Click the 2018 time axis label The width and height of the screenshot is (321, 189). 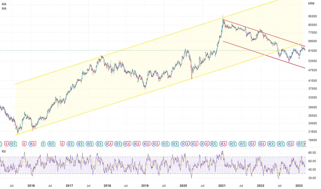pos(107,186)
